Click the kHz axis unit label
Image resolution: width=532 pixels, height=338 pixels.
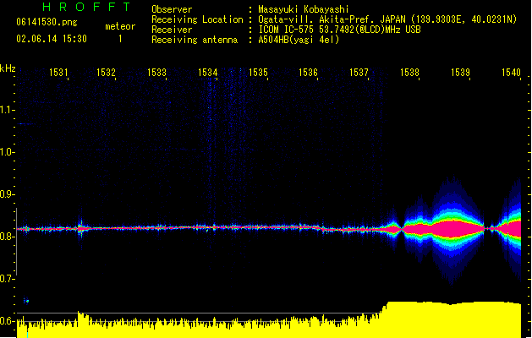(8, 68)
